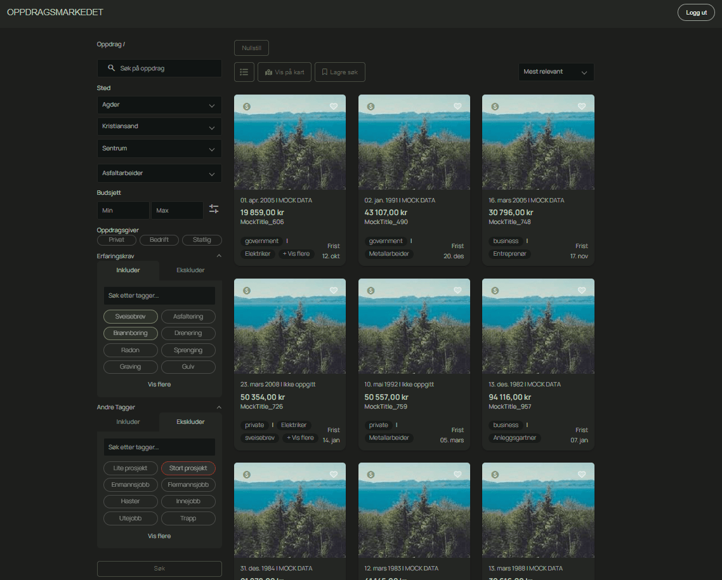
Task: Switch to the Ekskluder tab under Erfaringskrav
Action: (x=190, y=270)
